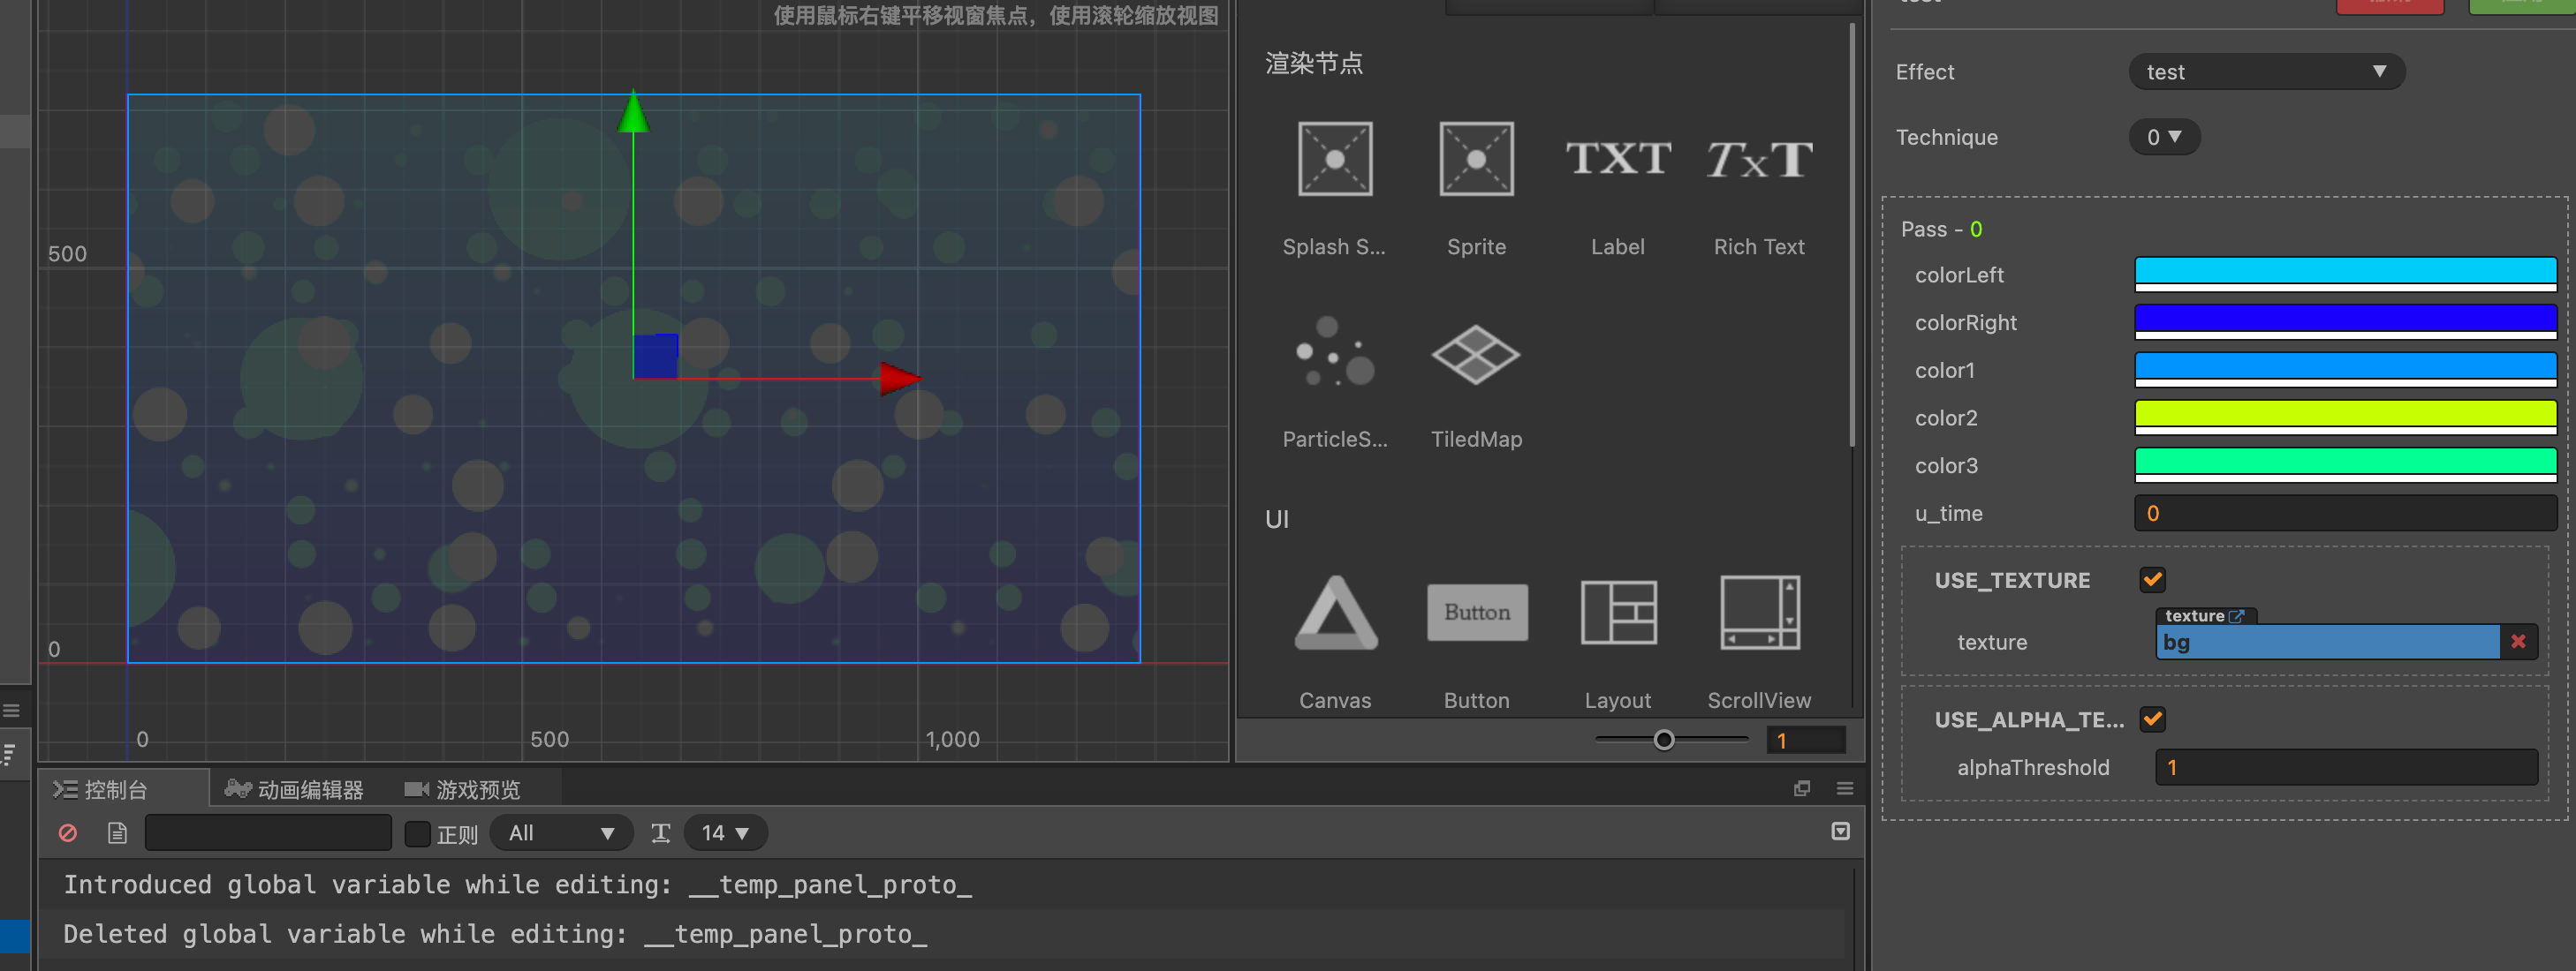Open the Effect dropdown showing test

click(2265, 72)
